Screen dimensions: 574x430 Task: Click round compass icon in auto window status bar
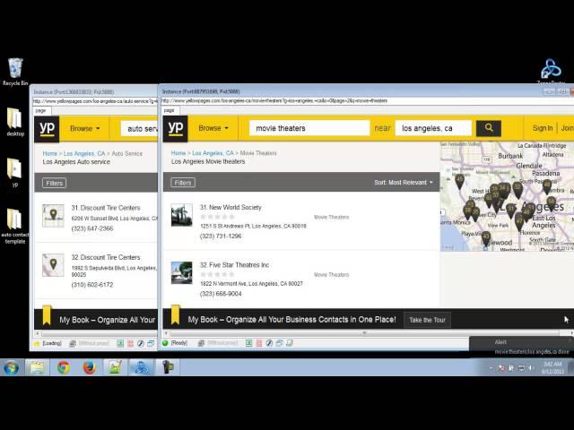pos(141,343)
